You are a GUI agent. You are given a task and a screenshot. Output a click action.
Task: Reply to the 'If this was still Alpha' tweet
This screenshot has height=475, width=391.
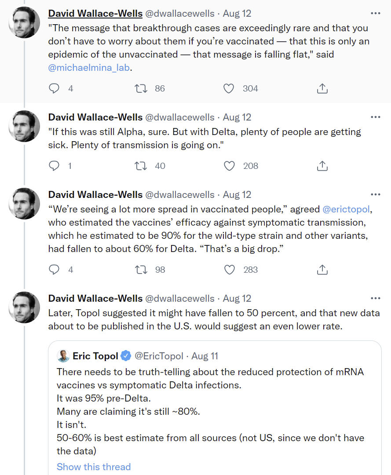tap(54, 166)
